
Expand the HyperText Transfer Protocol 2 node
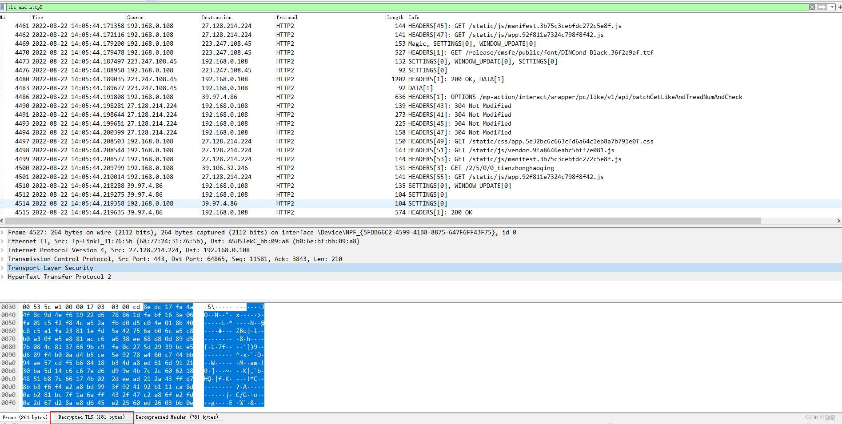pos(3,277)
